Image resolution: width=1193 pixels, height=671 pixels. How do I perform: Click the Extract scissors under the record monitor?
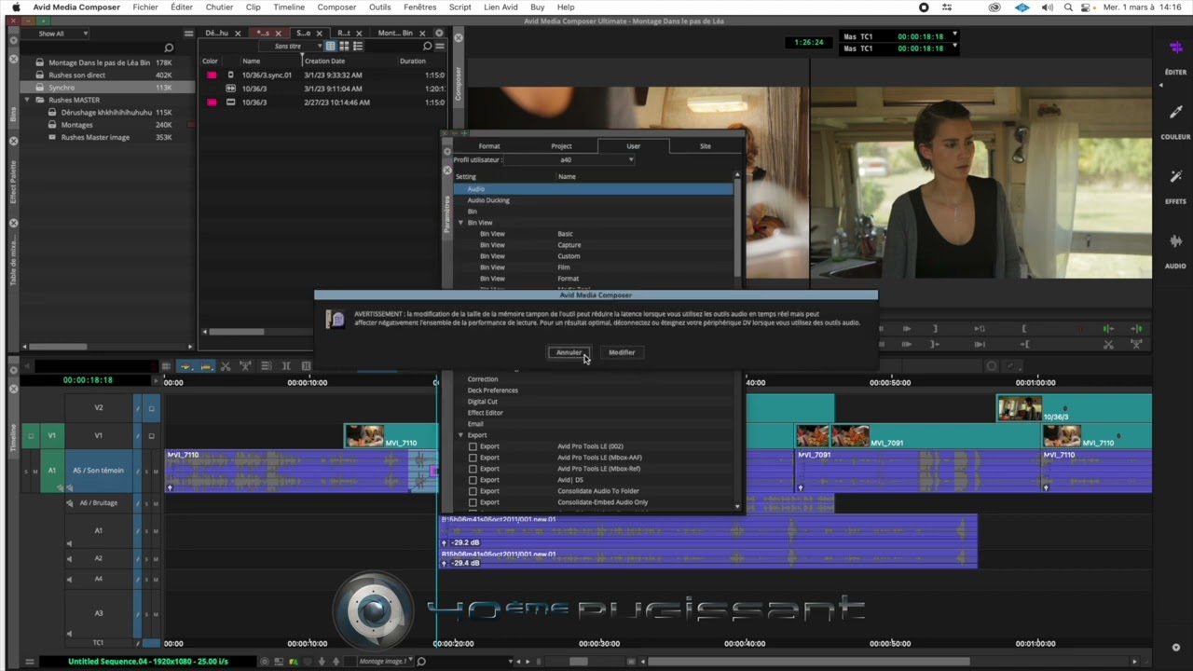click(1108, 344)
